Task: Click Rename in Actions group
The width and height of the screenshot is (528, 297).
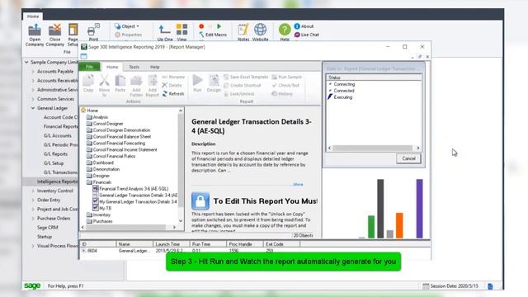Action: pos(173,77)
